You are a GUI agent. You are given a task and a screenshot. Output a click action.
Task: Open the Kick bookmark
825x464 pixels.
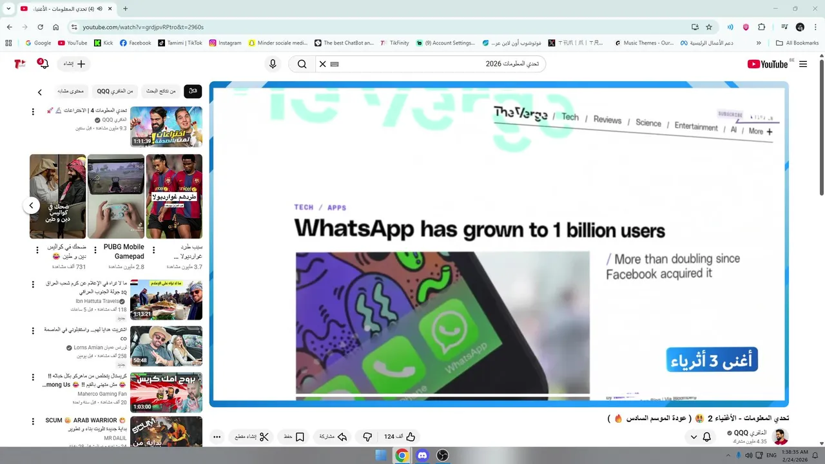[103, 43]
